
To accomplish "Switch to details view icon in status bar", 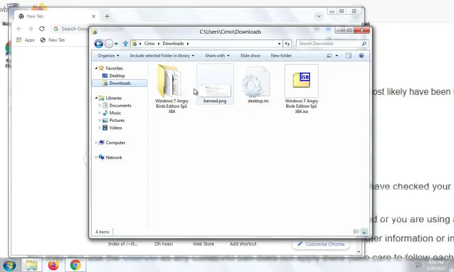I will tap(356, 232).
